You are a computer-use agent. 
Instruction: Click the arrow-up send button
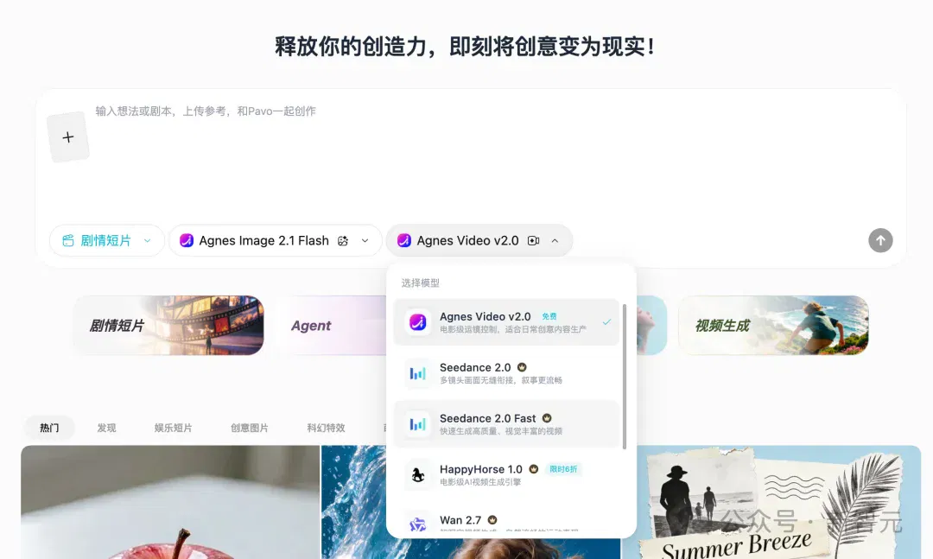(880, 240)
